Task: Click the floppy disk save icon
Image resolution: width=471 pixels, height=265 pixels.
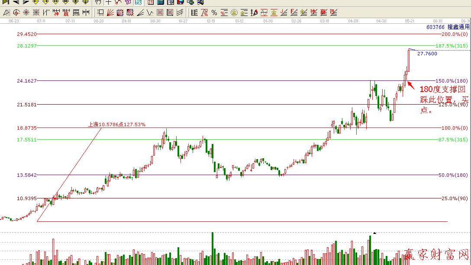Action: tap(180, 2)
